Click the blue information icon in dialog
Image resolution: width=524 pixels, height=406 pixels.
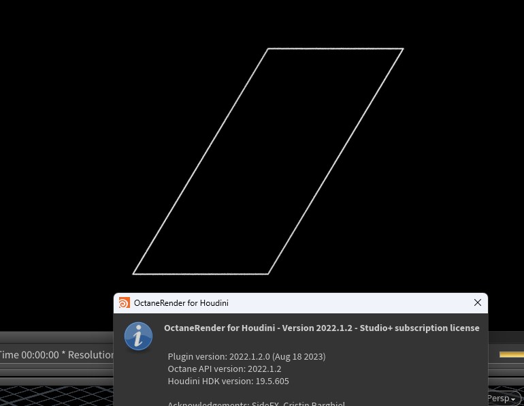pyautogui.click(x=138, y=336)
